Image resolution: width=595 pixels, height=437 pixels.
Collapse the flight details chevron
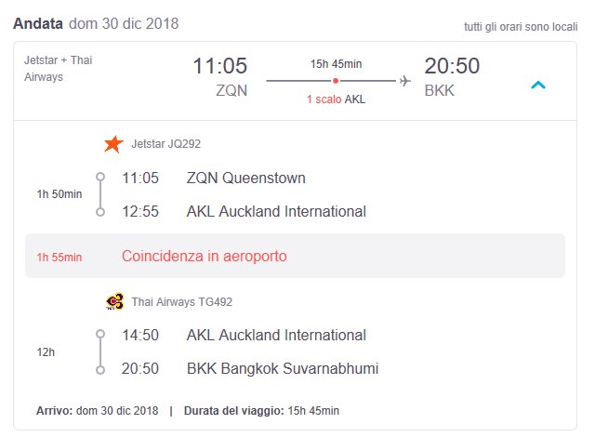[537, 85]
